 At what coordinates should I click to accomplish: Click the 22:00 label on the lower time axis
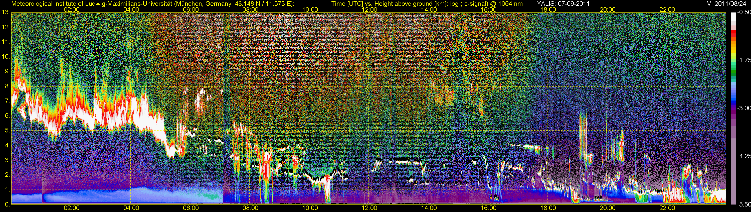(667, 208)
